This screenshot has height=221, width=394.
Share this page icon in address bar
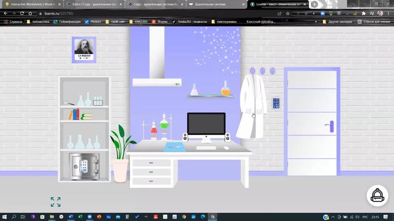pyautogui.click(x=279, y=14)
